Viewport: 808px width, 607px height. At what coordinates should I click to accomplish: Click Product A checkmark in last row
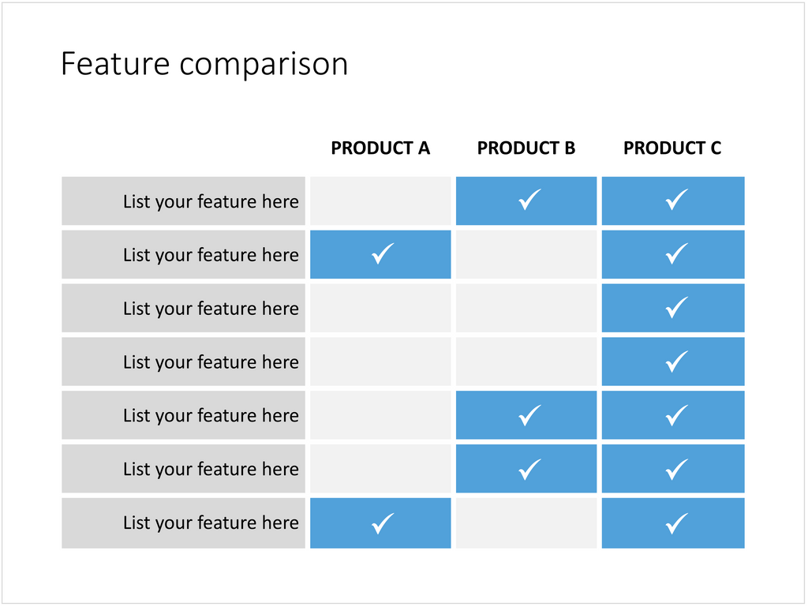pos(383,523)
